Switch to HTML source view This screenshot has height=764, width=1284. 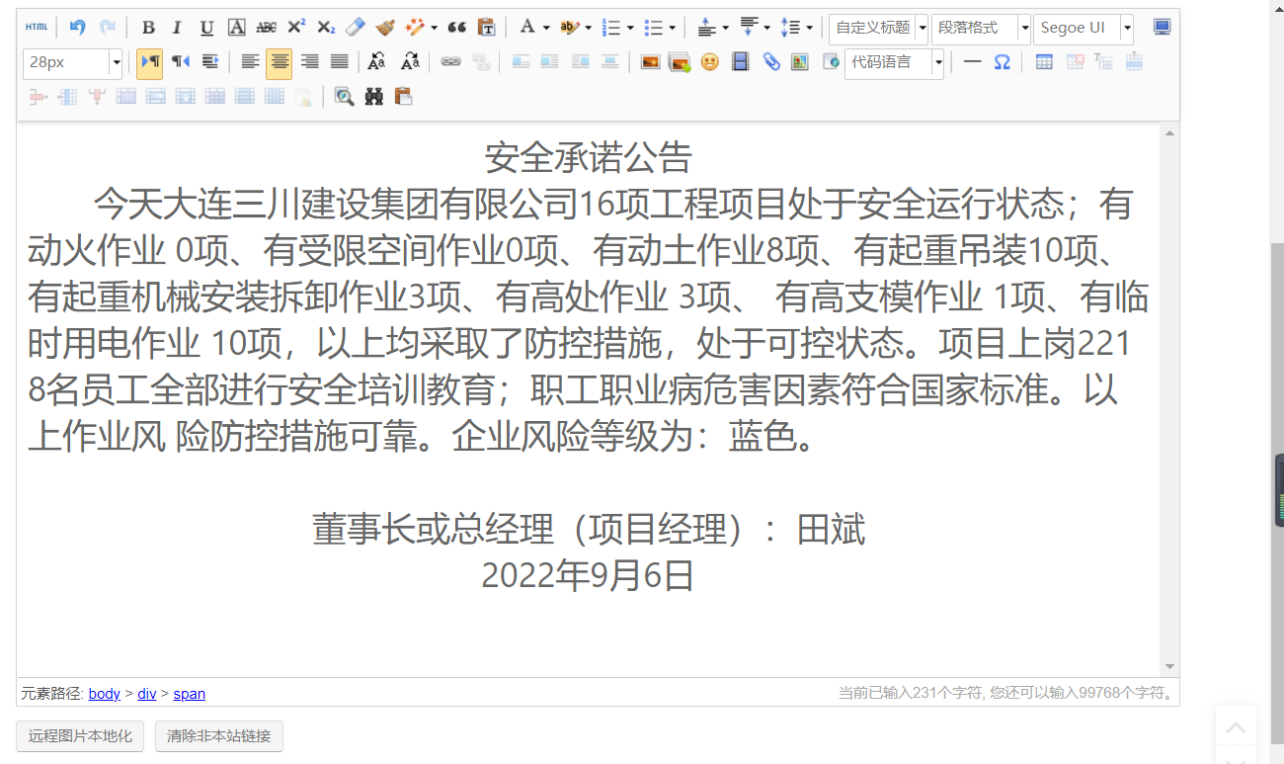tap(36, 28)
